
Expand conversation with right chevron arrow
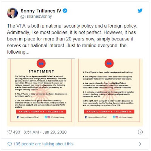tap(140, 144)
